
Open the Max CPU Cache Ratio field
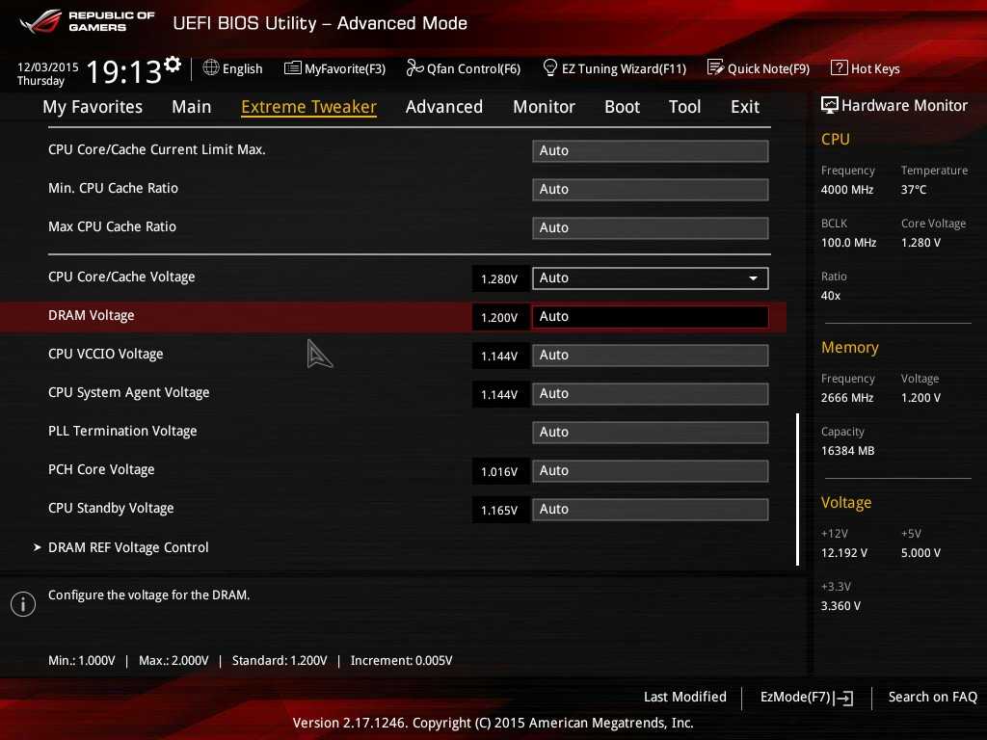[650, 228]
